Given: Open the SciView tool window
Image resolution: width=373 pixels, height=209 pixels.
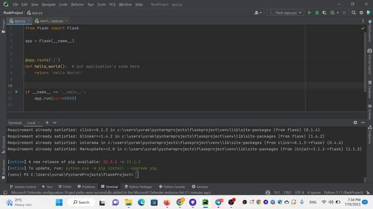Looking at the screenshot, I should 370,112.
